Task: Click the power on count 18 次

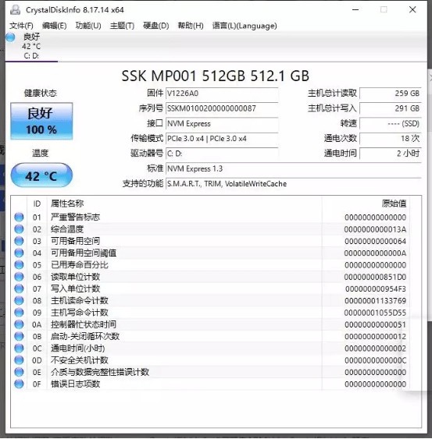Action: [x=391, y=139]
